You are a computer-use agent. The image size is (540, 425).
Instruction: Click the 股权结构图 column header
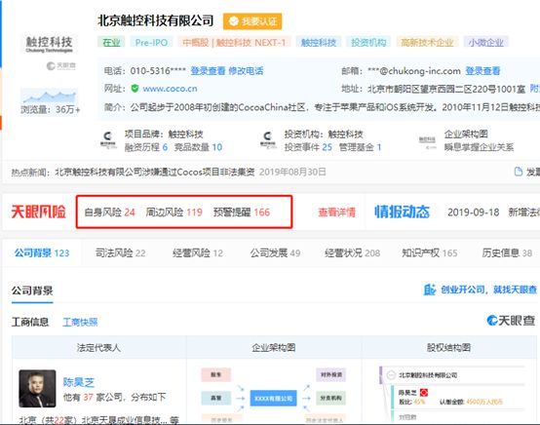[x=448, y=348]
